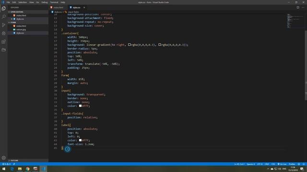Screen dimensions: 307x172
Task: Click the #fff color swatch on line 43
Action: (x=80, y=140)
